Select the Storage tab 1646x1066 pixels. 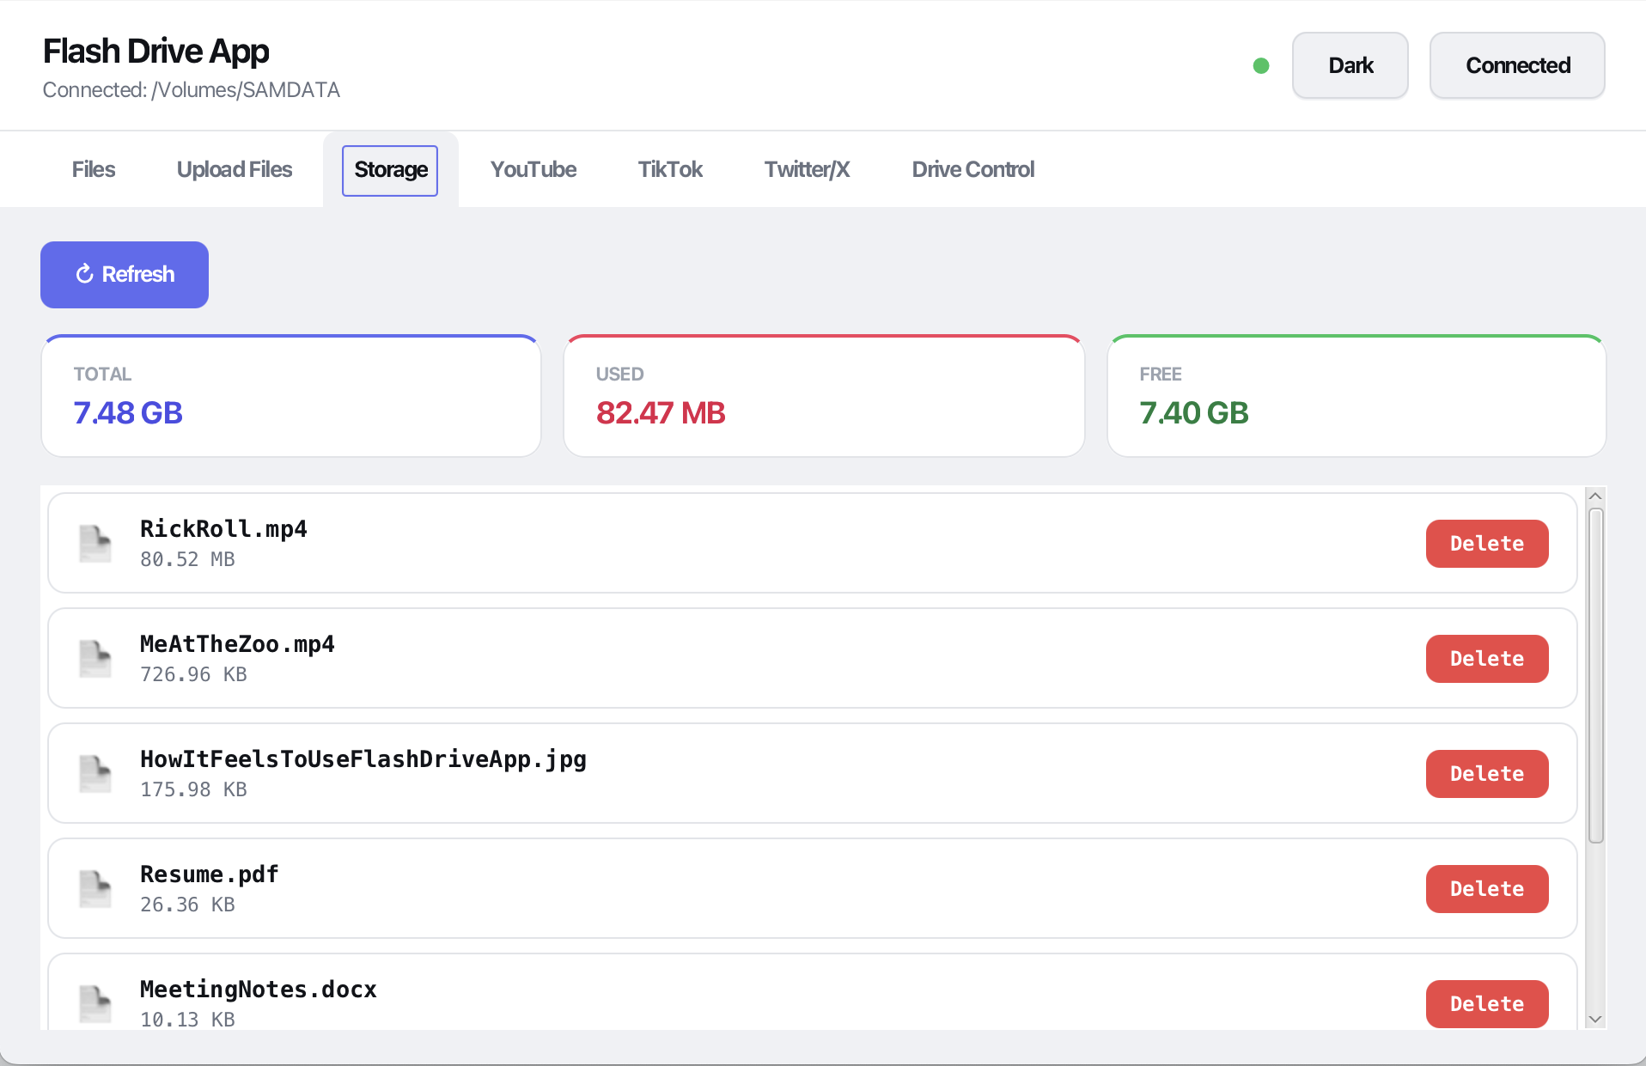point(390,170)
